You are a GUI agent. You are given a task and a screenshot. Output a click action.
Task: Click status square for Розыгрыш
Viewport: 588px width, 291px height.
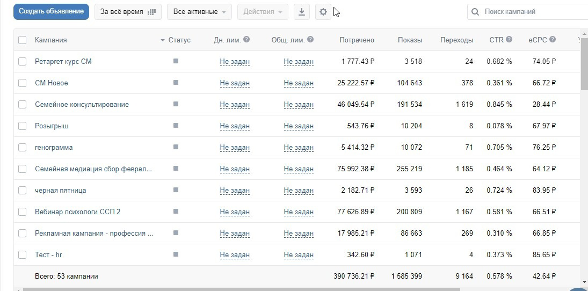point(176,126)
